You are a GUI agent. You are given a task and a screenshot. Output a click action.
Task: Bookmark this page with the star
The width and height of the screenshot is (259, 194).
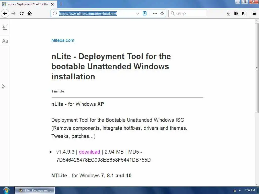(162, 14)
